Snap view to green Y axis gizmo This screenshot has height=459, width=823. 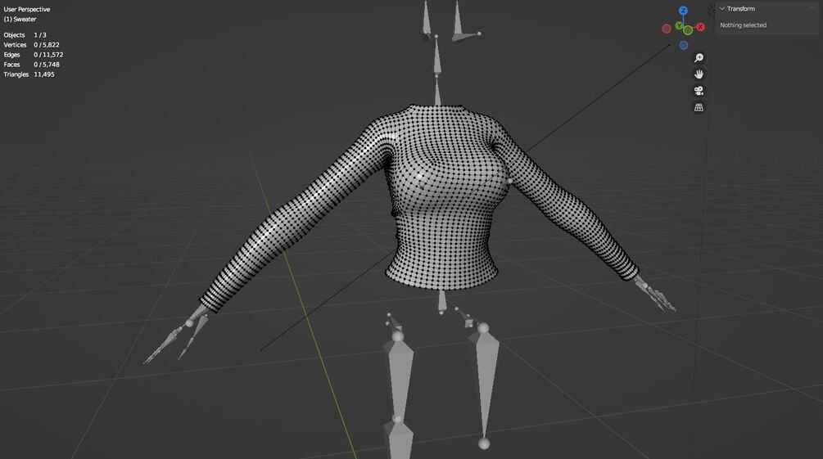tap(679, 25)
